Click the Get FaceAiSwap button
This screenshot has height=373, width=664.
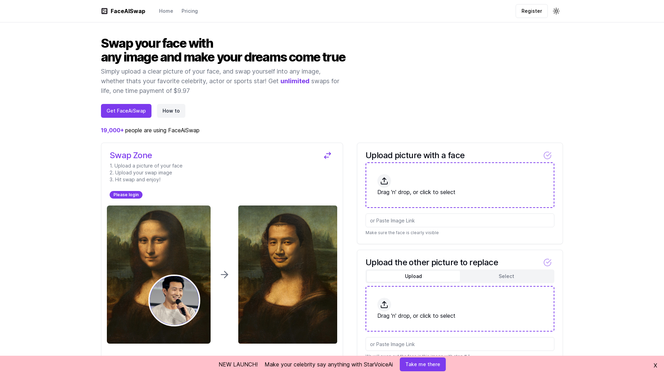tap(126, 111)
